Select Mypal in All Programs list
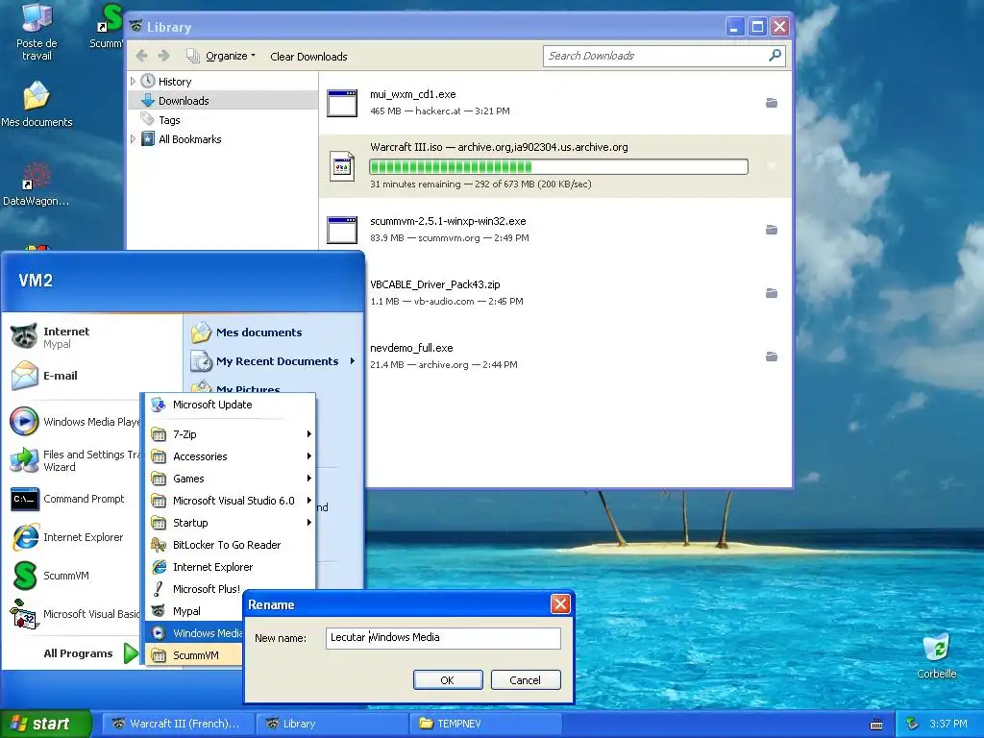This screenshot has width=984, height=738. pos(196,611)
